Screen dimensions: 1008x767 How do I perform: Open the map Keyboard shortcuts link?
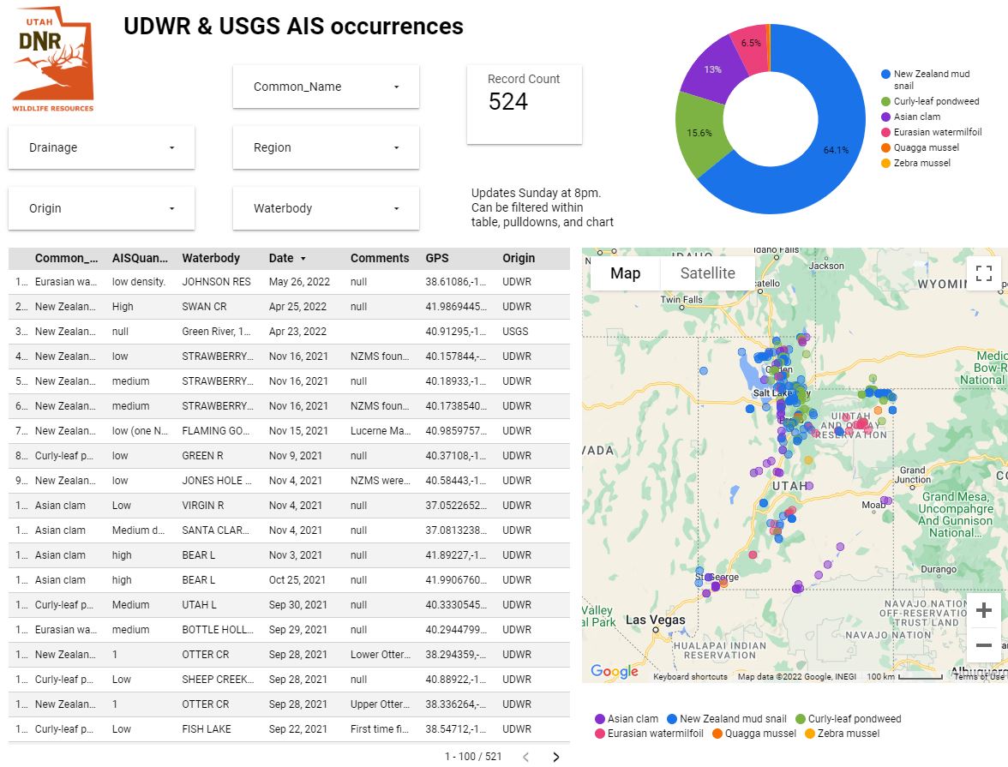(690, 677)
